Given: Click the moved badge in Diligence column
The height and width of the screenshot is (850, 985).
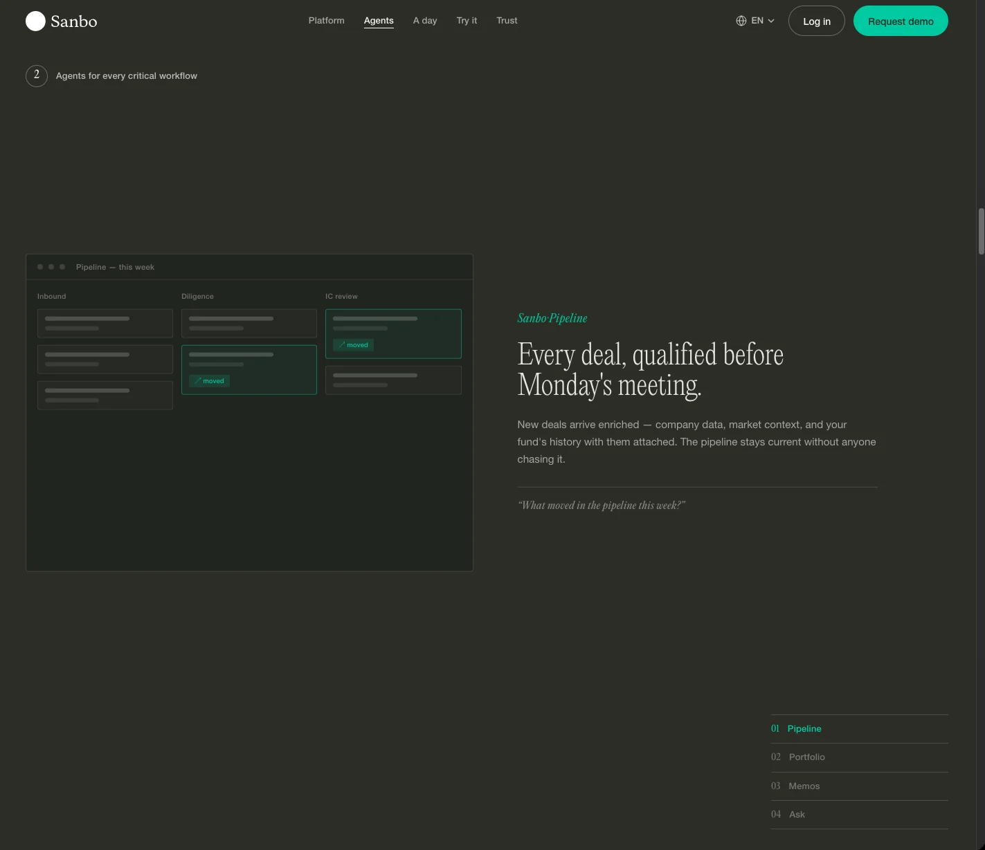Looking at the screenshot, I should [x=209, y=381].
